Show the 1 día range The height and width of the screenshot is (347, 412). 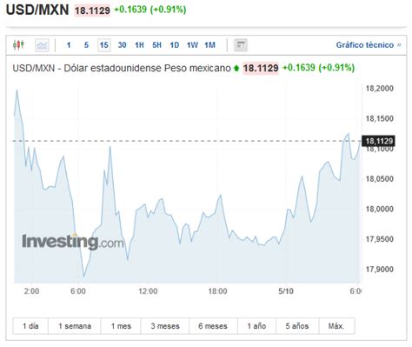pyautogui.click(x=30, y=326)
